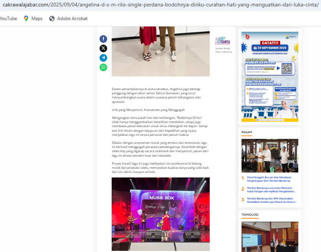Share article on X (Twitter)

click(x=103, y=48)
